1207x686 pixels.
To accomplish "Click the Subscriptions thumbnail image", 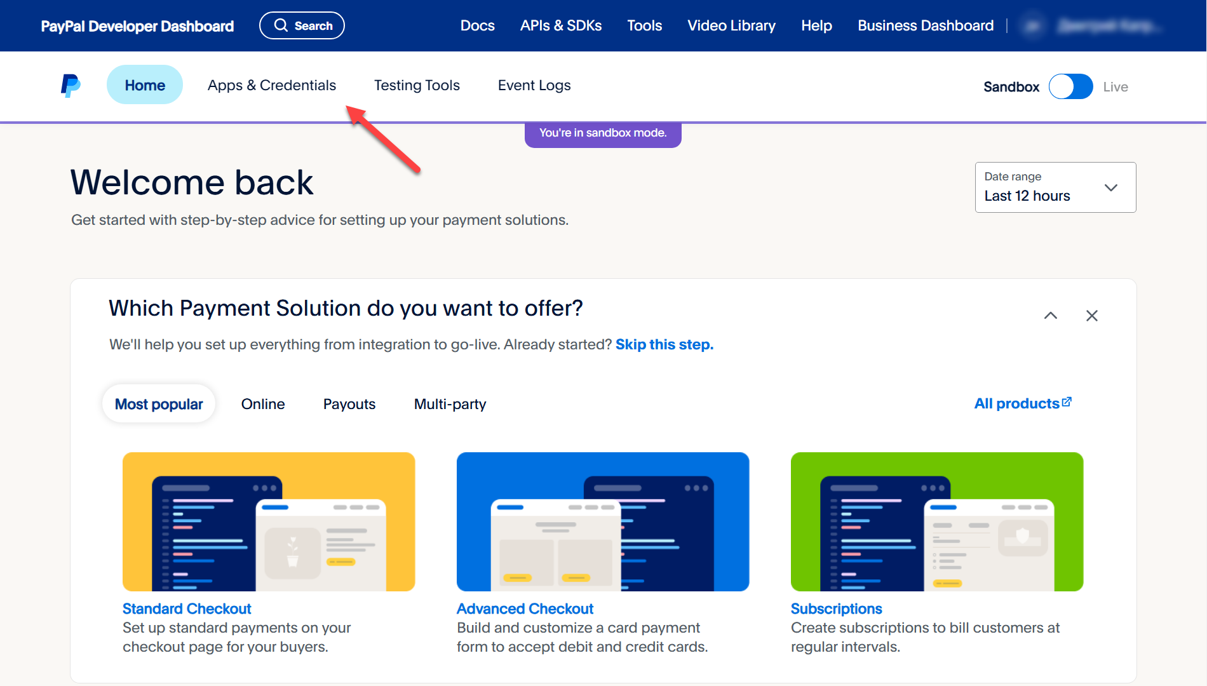I will (937, 521).
